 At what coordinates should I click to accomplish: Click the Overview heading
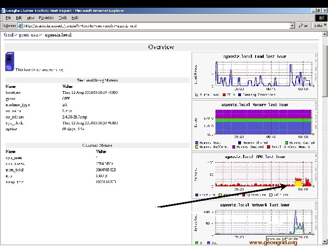click(161, 47)
